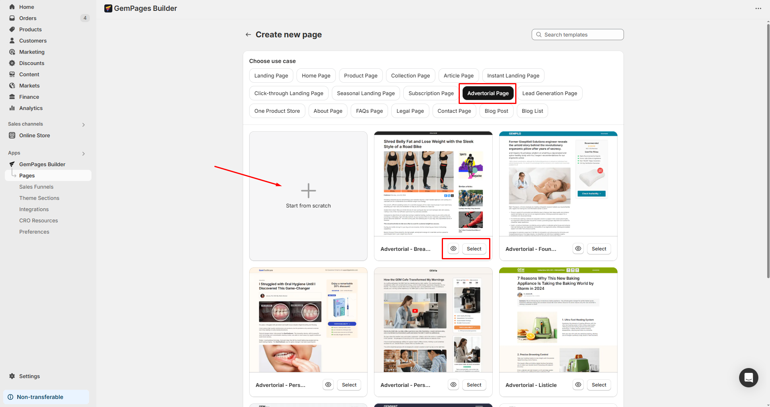Expand the Apps section chevron
Screen dimensions: 770x407
click(x=83, y=153)
